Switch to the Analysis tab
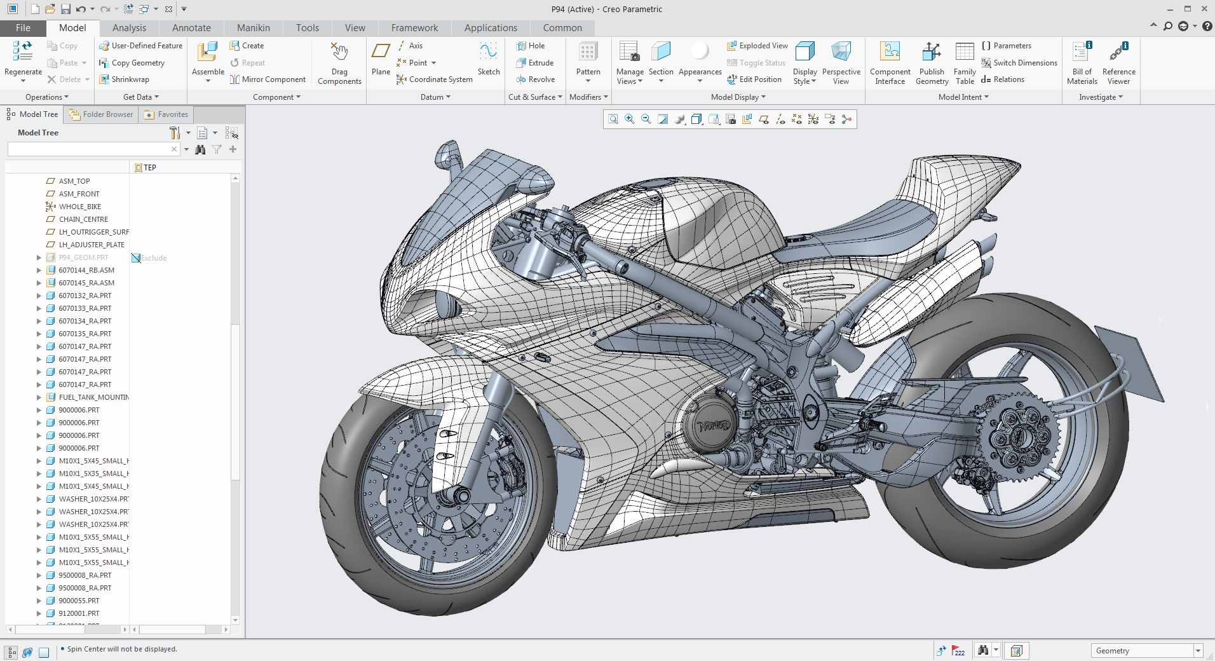1215x661 pixels. 129,28
